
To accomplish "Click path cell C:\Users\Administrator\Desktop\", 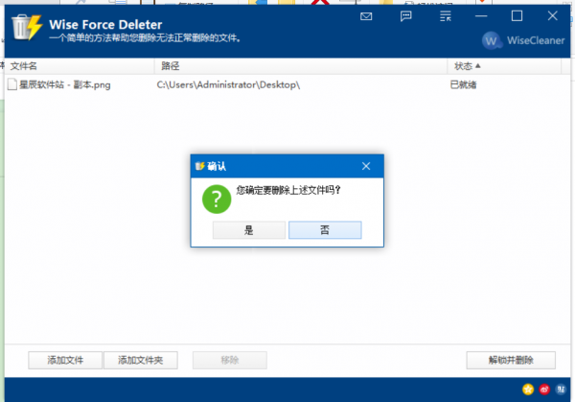I will (228, 84).
